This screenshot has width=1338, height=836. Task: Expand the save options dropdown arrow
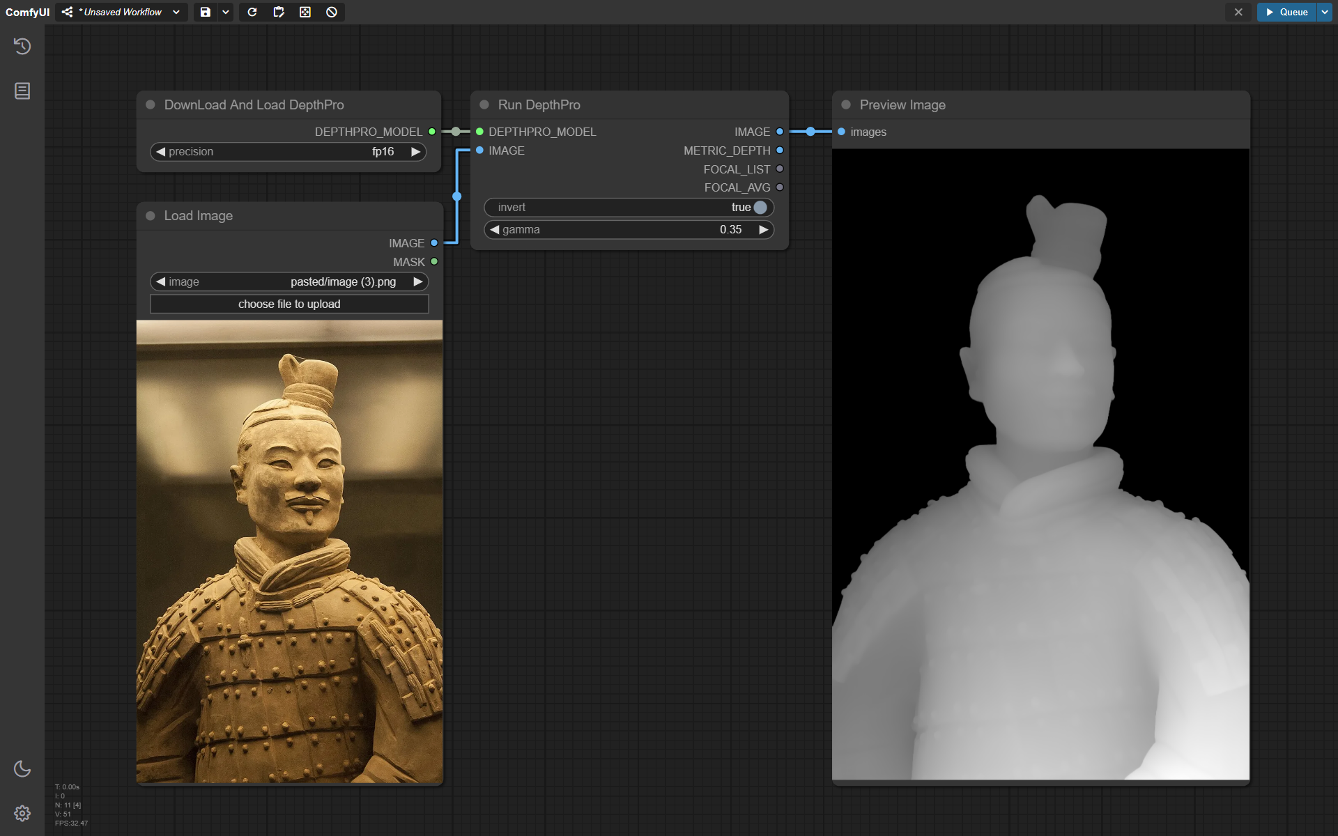226,12
